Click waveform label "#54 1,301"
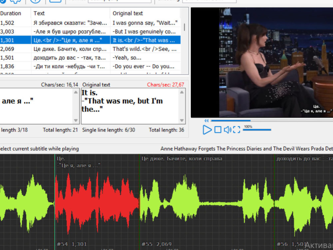 tap(72, 244)
